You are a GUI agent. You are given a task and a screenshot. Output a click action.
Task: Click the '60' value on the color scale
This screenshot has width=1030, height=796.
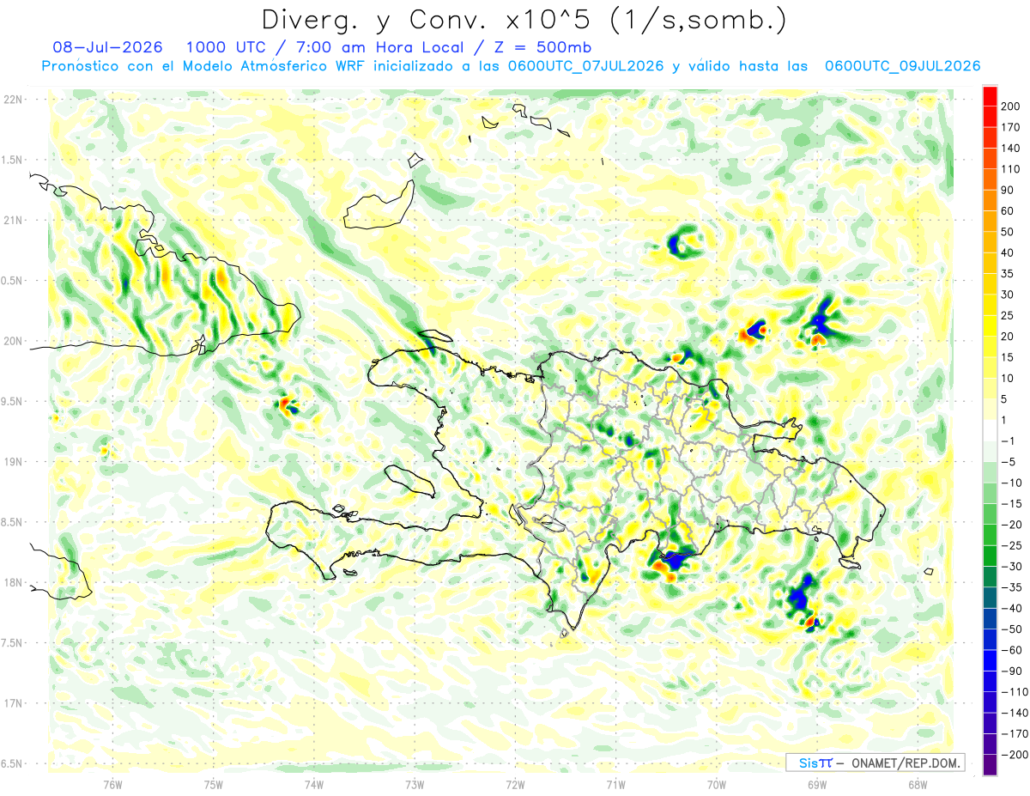coord(1008,210)
